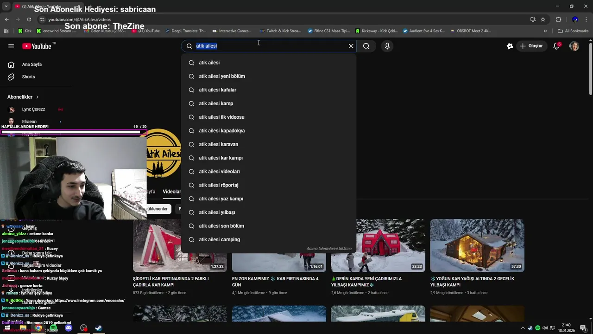
Task: Expand the Abonelikler section
Action: (x=23, y=97)
